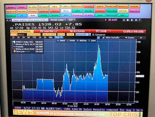The height and width of the screenshot is (117, 155).
Task: Click the start time 00:00 field
Action: 61,35
